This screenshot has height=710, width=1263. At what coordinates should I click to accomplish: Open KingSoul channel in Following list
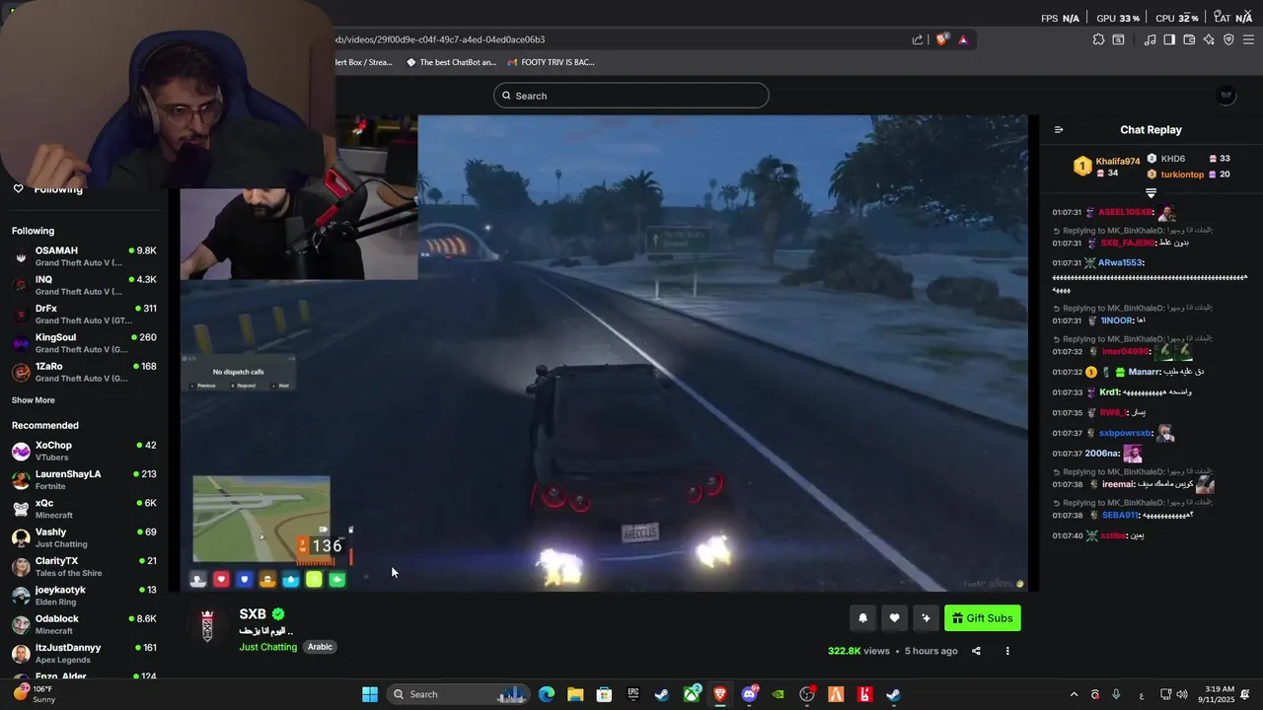coord(84,343)
